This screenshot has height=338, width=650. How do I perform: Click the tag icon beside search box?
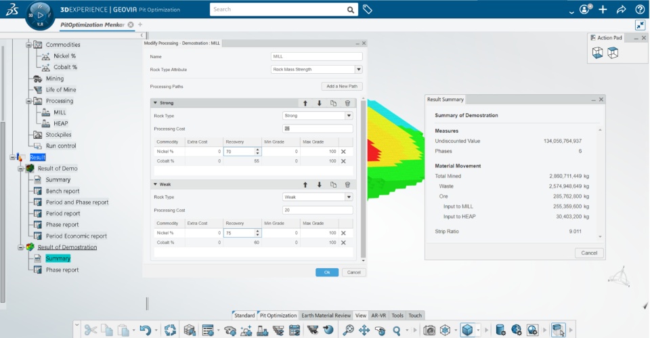[x=367, y=9]
